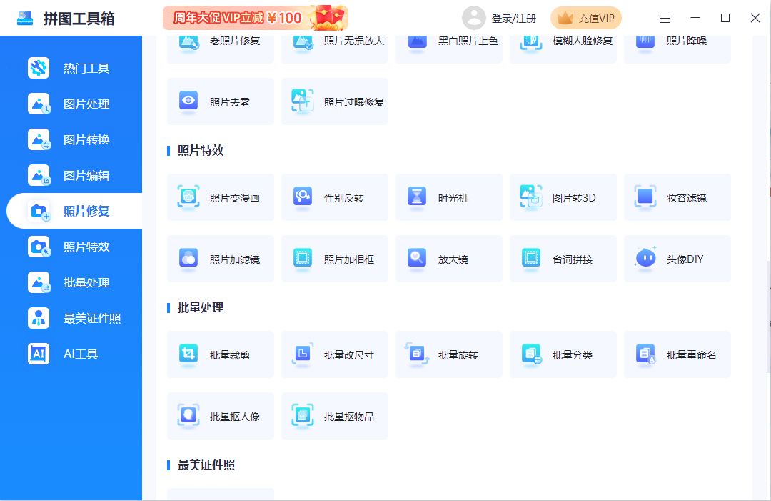Open the 照片加相框 frame icon
Viewport: 771px width, 501px height.
point(303,259)
